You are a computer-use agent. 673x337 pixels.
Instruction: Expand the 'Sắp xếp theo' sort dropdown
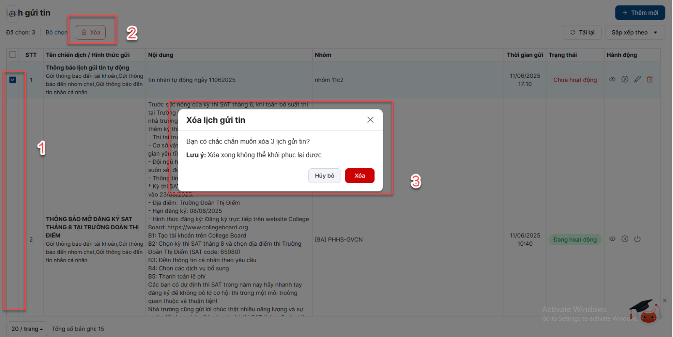(635, 32)
